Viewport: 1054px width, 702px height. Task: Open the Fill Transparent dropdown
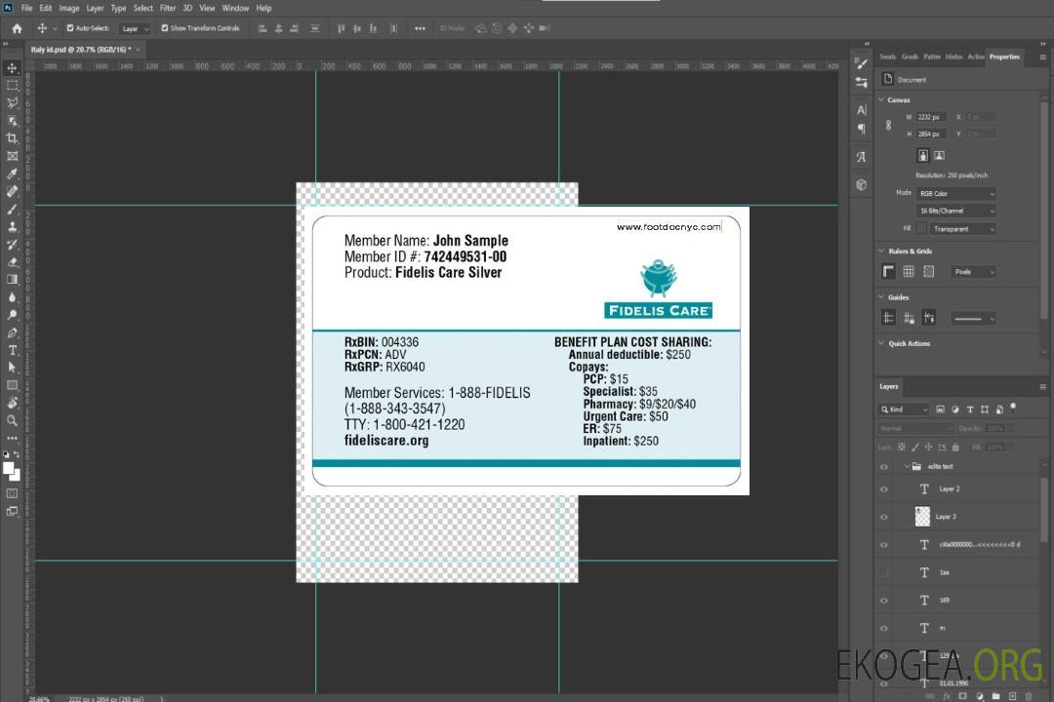pyautogui.click(x=962, y=229)
